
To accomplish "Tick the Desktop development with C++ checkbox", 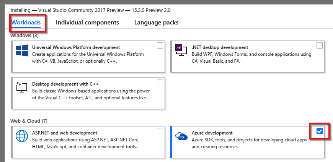I will point(160,82).
